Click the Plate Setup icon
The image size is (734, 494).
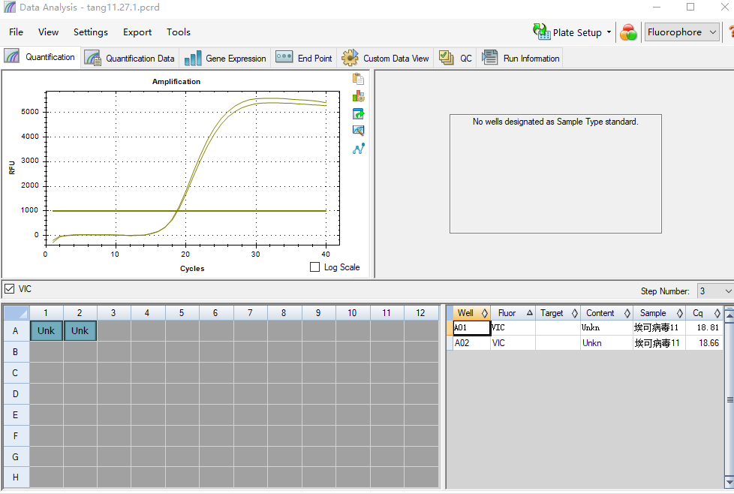tap(542, 32)
